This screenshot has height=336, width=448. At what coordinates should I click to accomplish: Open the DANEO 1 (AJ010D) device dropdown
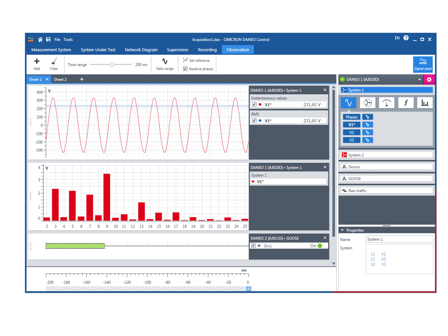pyautogui.click(x=419, y=80)
